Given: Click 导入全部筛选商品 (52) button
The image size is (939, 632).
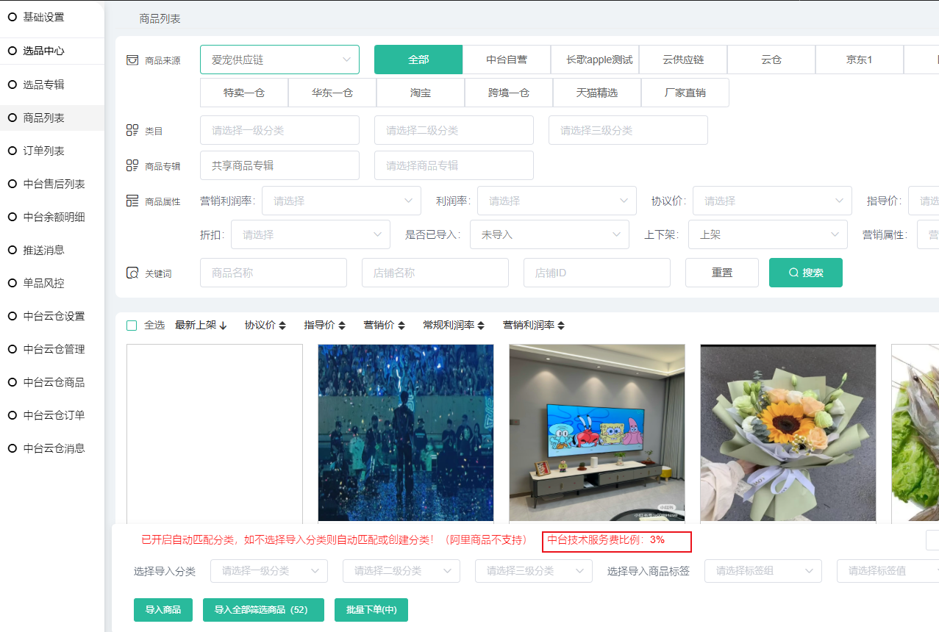Looking at the screenshot, I should pos(263,609).
